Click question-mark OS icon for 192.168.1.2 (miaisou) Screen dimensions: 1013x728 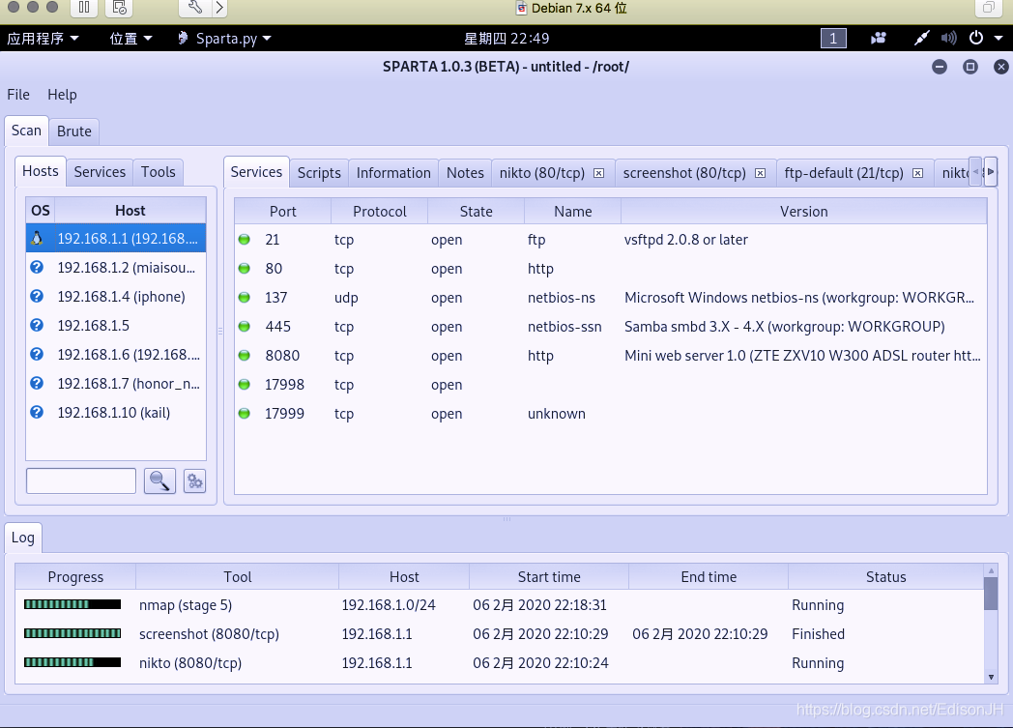(x=38, y=268)
